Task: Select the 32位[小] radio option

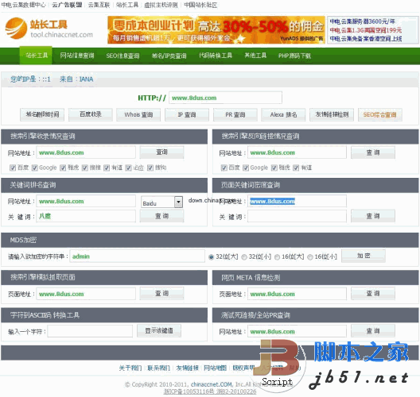Action: tap(243, 257)
